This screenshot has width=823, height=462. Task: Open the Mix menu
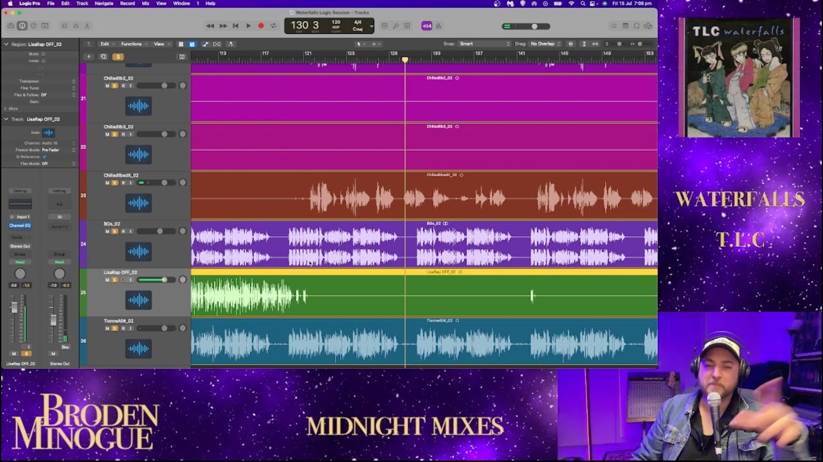(x=145, y=3)
